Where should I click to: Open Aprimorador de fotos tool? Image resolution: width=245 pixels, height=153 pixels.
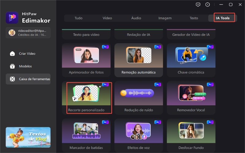tap(86, 60)
